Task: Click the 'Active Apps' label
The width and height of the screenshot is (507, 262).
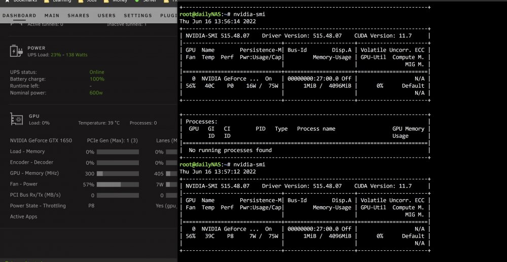Action: [24, 216]
